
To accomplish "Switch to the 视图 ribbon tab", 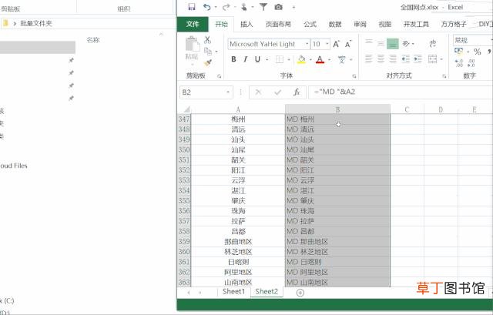I will coord(385,24).
